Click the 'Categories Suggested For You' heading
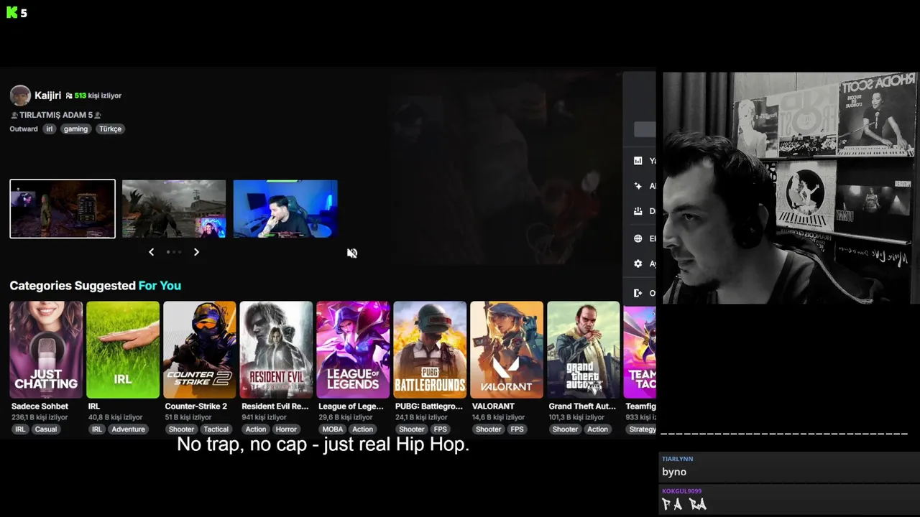Viewport: 920px width, 517px height. [95, 286]
